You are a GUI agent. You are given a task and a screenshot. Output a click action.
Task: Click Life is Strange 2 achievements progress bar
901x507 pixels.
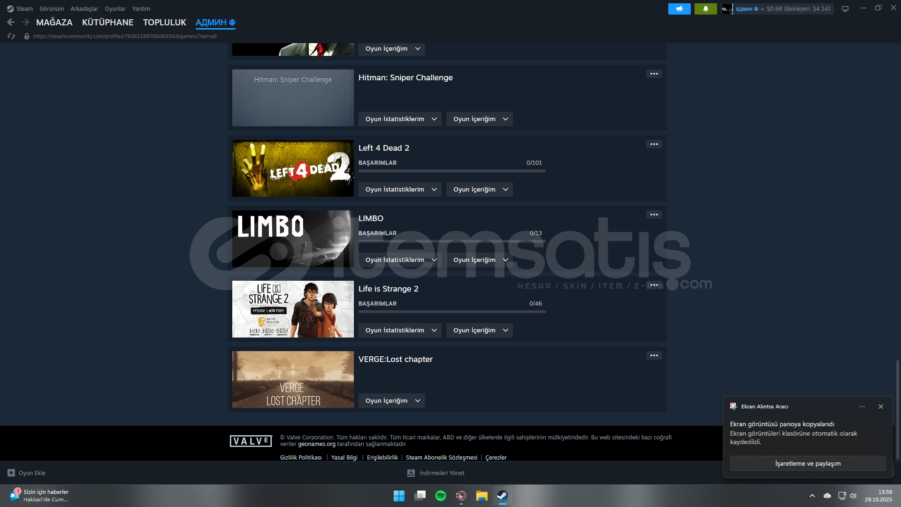[451, 312]
